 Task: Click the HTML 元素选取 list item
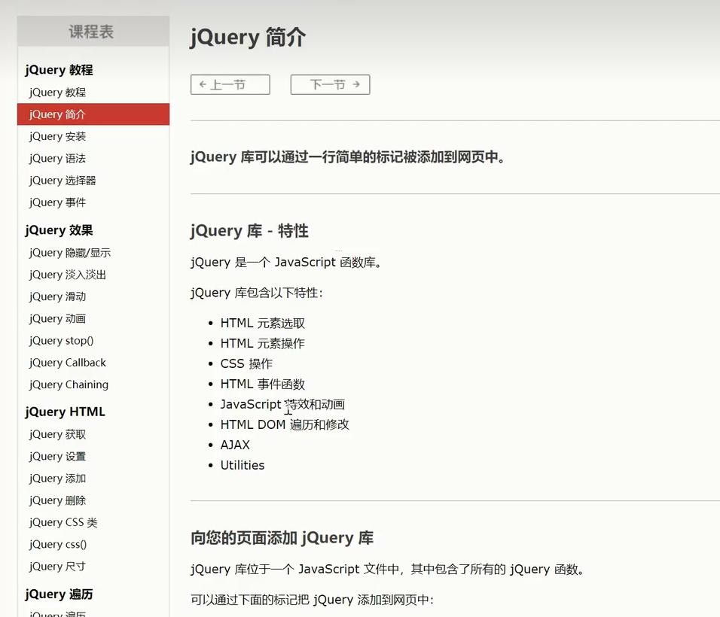pos(263,324)
